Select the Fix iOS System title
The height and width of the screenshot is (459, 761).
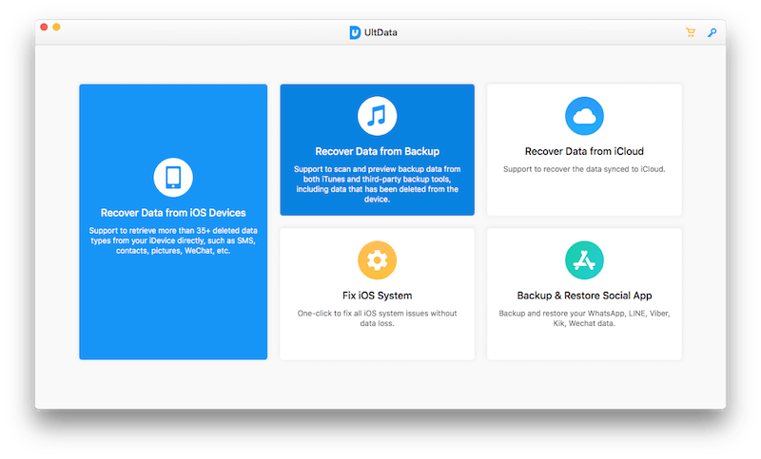(377, 296)
